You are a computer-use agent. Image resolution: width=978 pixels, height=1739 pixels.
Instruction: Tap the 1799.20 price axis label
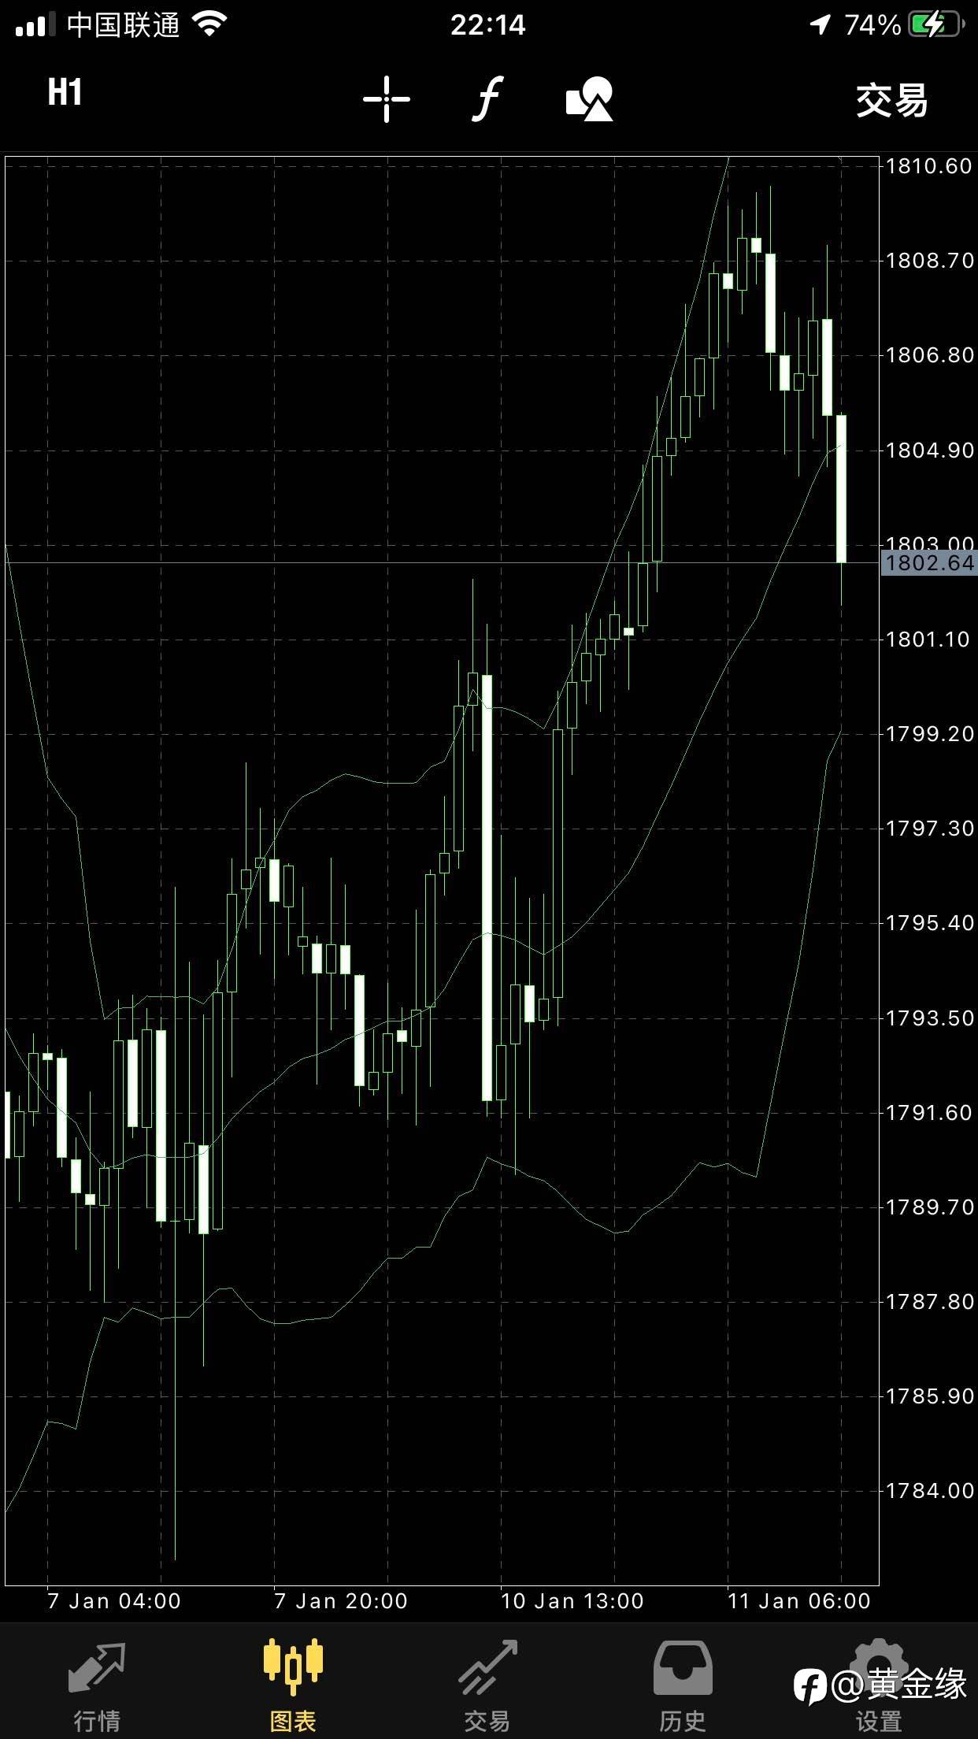(x=929, y=734)
